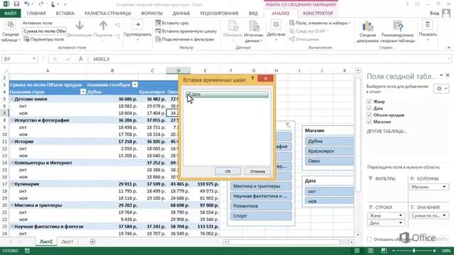Click the Детализация down-arrow icon
Screen dimensions: 454x255
79,25
